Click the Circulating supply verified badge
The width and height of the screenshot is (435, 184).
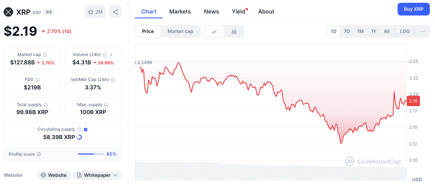[86, 130]
